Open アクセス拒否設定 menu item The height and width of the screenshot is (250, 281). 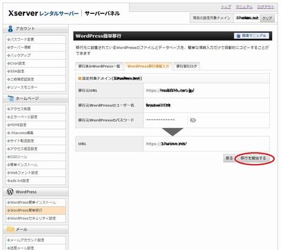click(36, 149)
